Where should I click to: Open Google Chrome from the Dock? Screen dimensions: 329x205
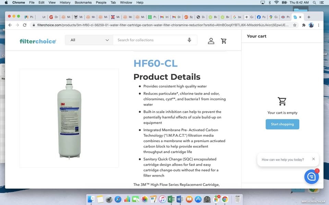[x=225, y=199]
